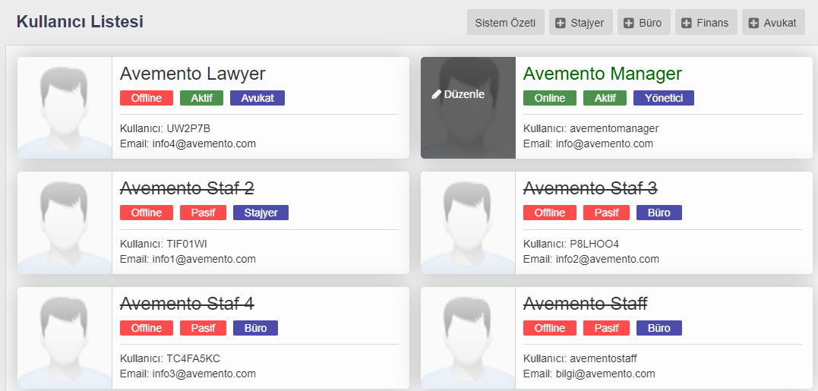This screenshot has height=391, width=818.
Task: Open Avemento Staff avatar thumbnail
Action: pyautogui.click(x=468, y=338)
